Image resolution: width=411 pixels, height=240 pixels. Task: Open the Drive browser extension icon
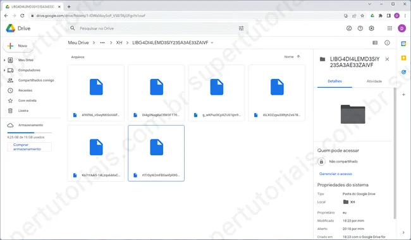pyautogui.click(x=372, y=16)
